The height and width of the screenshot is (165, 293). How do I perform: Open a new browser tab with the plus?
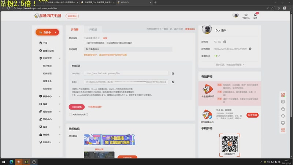(x=155, y=3)
